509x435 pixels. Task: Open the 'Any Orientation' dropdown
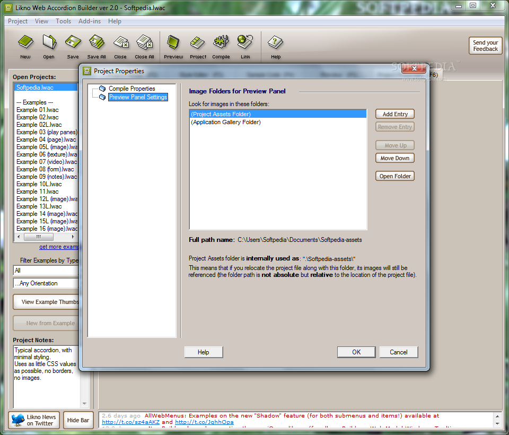coord(46,283)
